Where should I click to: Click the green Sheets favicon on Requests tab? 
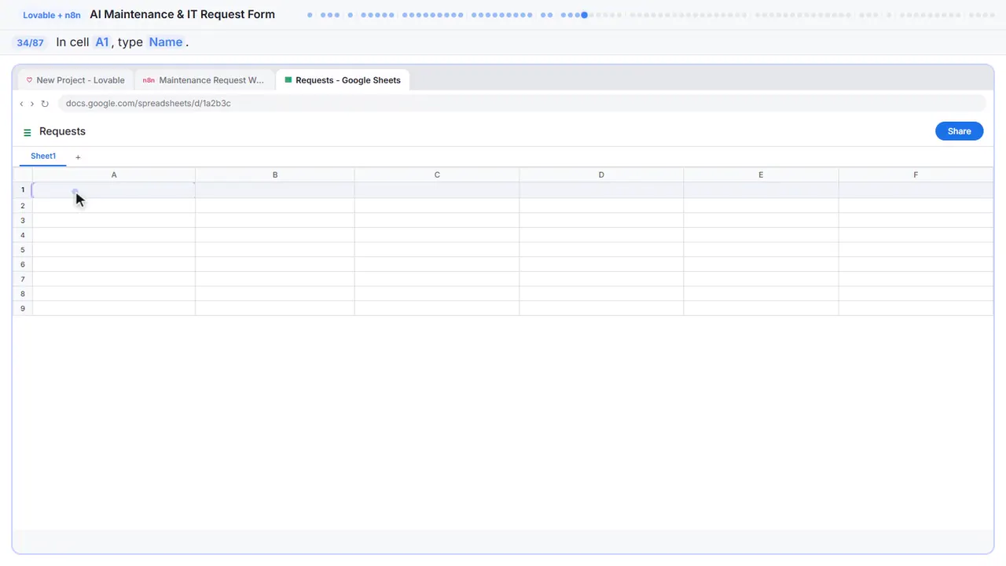coord(288,80)
